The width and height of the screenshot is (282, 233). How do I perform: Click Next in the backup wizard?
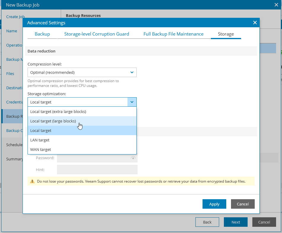[x=235, y=222]
